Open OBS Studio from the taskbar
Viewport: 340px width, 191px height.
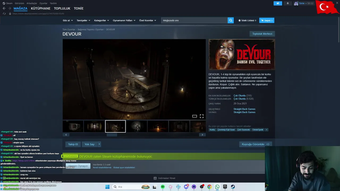click(x=202, y=187)
